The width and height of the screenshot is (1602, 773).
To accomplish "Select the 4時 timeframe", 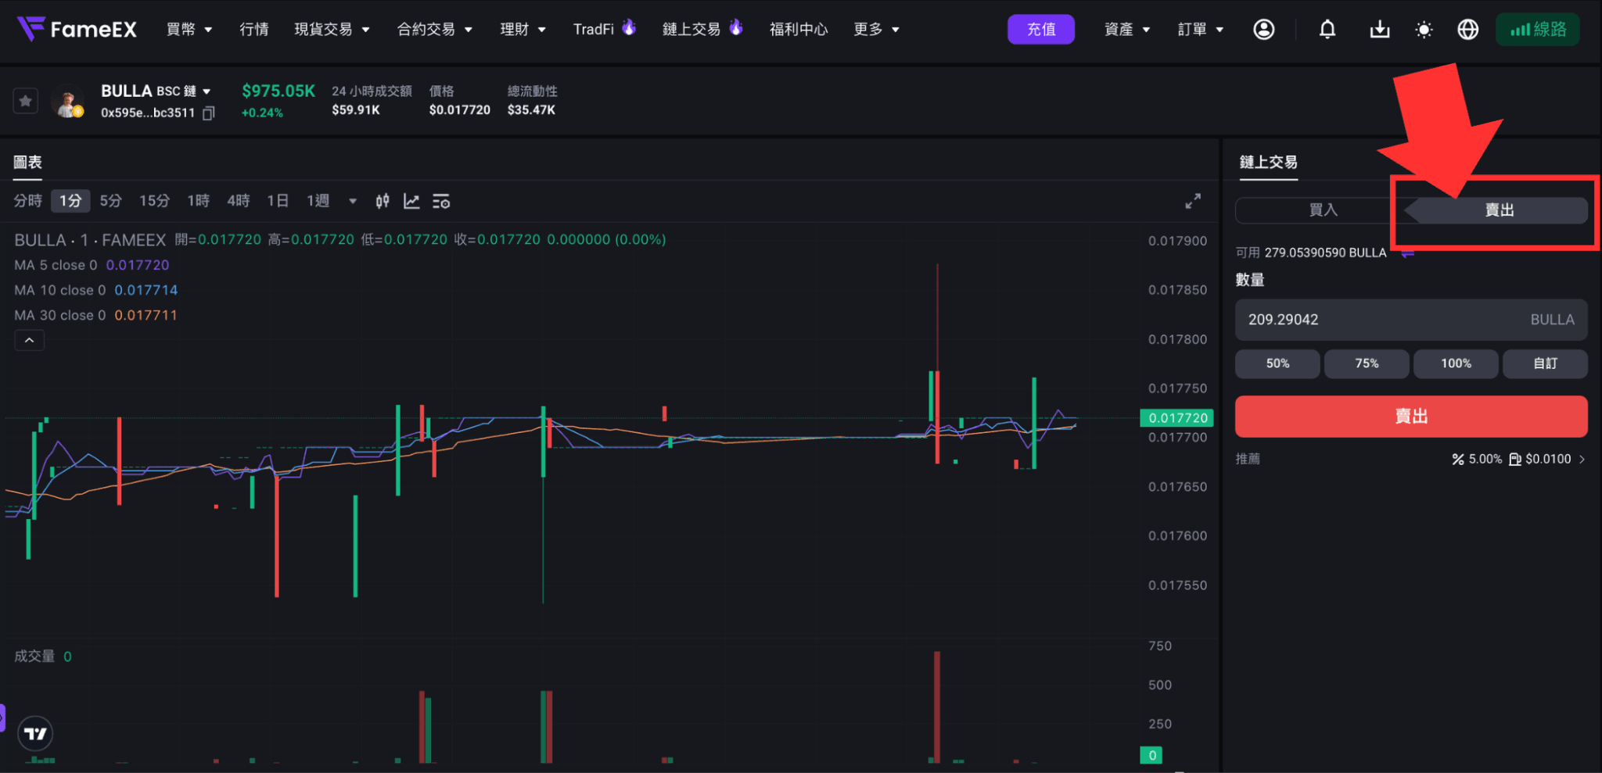I will [x=238, y=201].
